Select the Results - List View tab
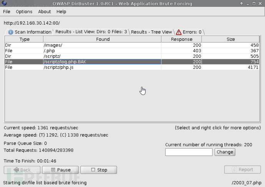 (91, 32)
